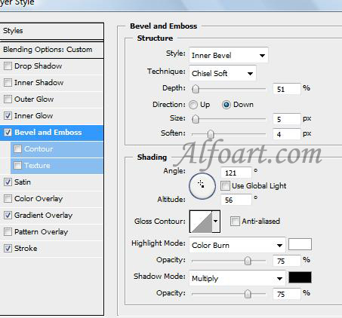Open the Satin settings entry
Viewport: 342px width, 318px height.
click(x=23, y=182)
